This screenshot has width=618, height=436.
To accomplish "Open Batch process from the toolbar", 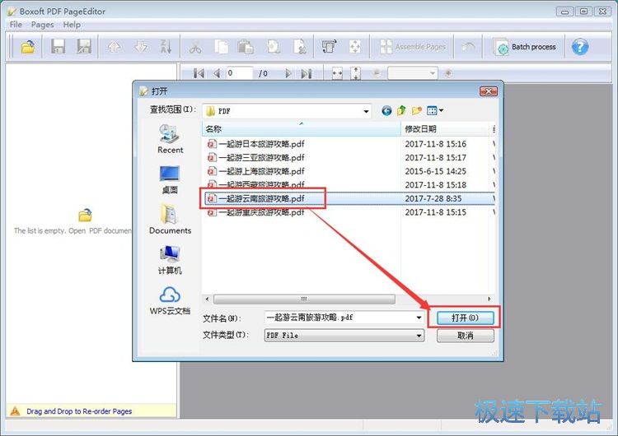I will pos(525,47).
